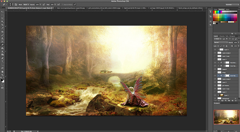Select the Eraser tool in the toolbox
Image resolution: width=240 pixels, height=132 pixels.
(2, 45)
